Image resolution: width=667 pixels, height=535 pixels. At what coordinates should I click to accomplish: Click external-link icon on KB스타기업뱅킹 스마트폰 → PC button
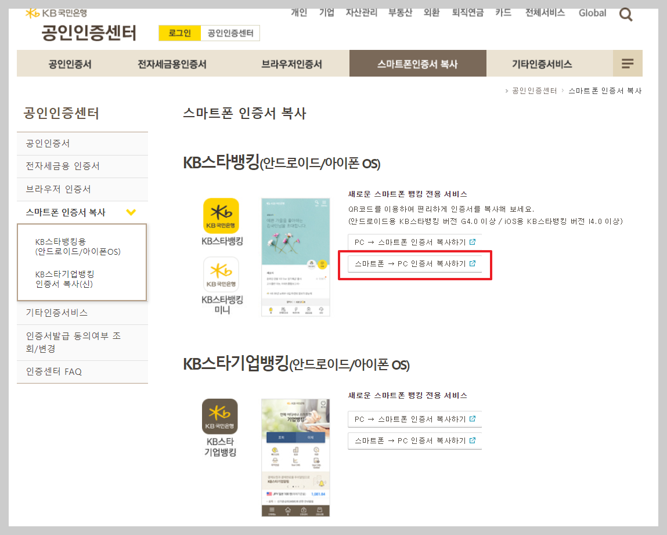click(x=472, y=440)
